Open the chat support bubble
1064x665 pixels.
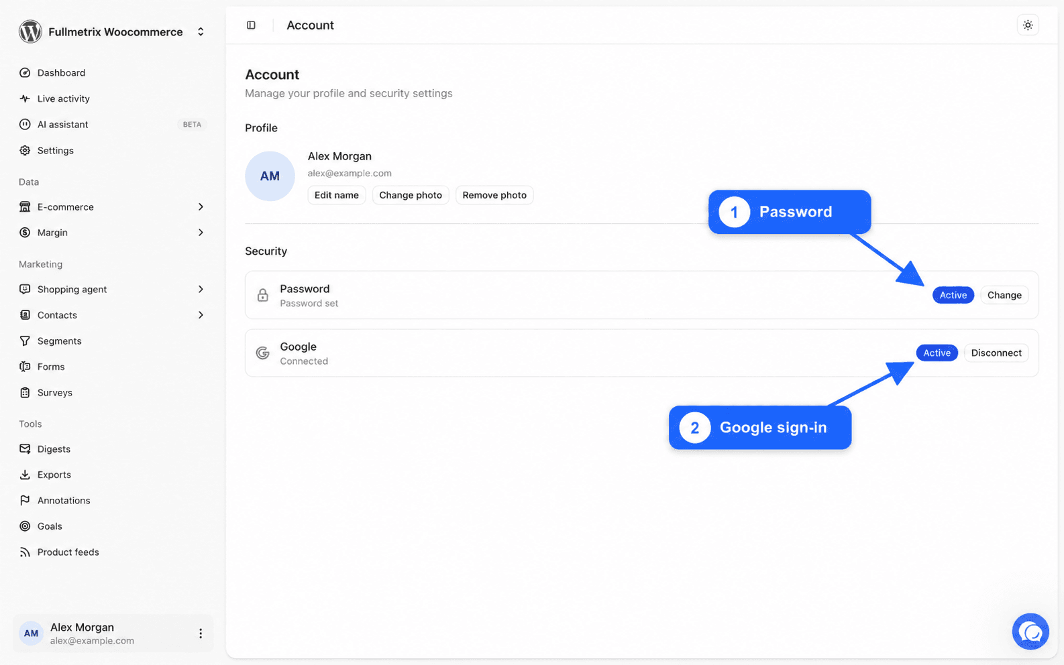point(1030,631)
